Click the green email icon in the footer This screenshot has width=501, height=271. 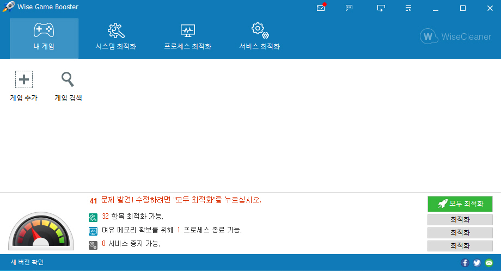click(489, 263)
